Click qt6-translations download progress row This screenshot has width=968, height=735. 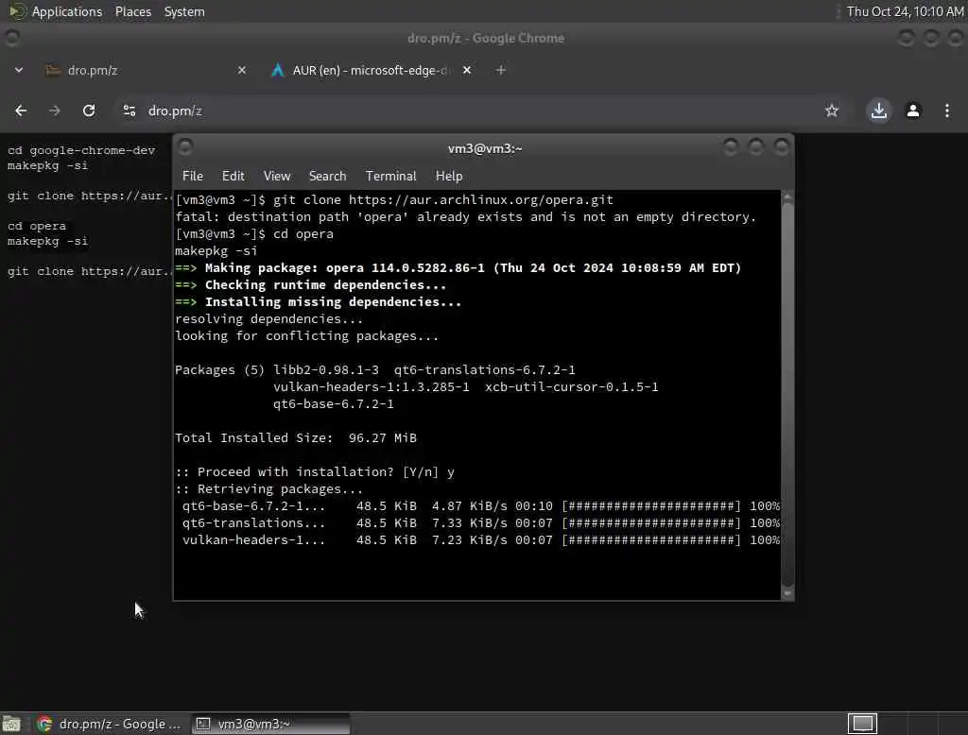point(481,522)
